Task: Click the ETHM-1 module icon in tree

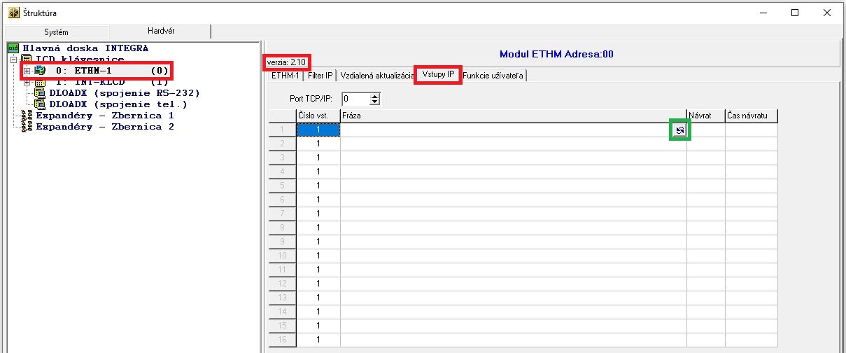Action: click(39, 71)
